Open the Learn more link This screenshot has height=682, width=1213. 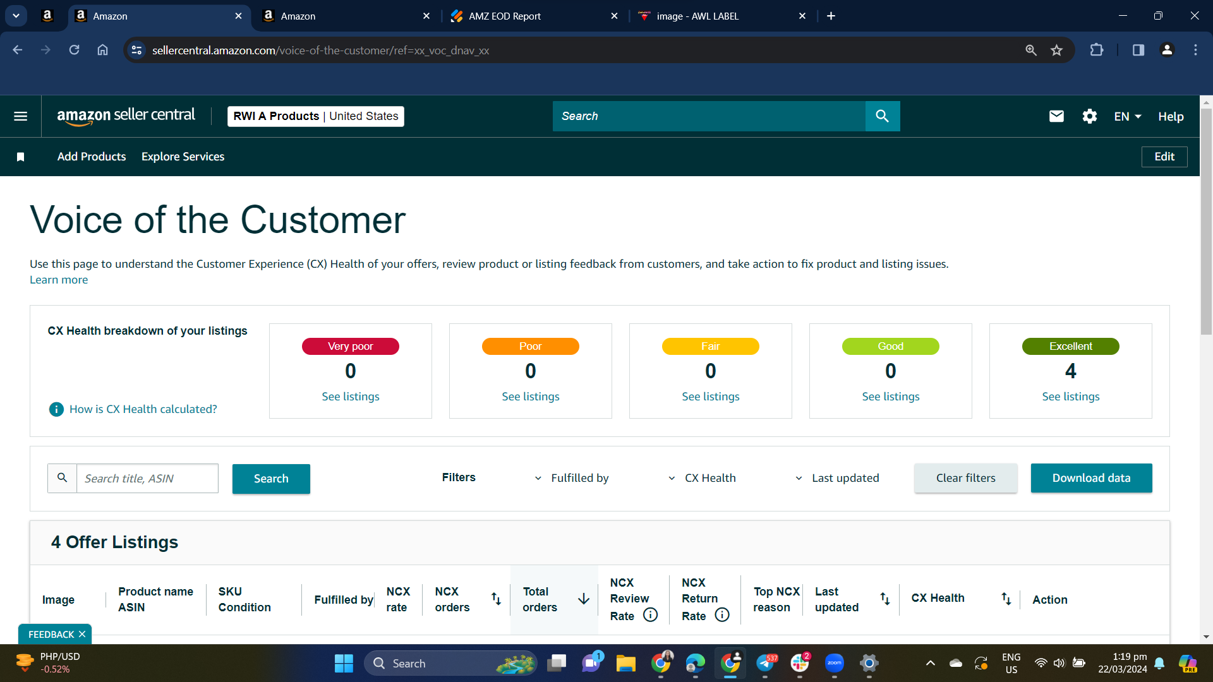[59, 280]
